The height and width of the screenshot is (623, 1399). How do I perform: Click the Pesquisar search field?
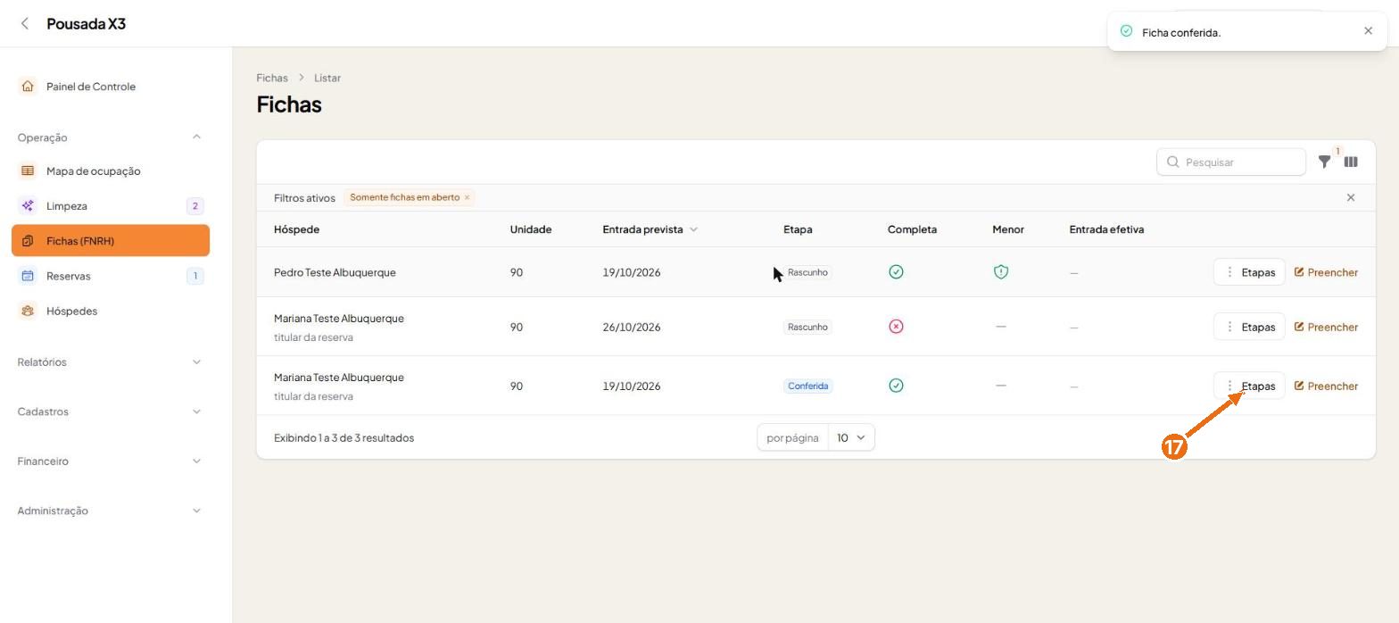click(x=1231, y=162)
